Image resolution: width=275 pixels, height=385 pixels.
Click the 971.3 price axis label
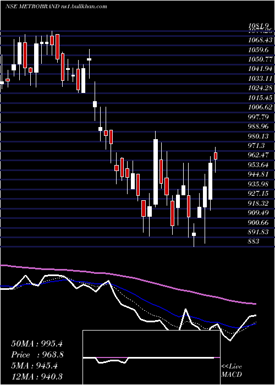coord(257,146)
